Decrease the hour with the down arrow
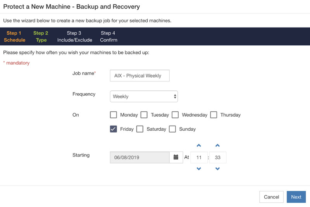The width and height of the screenshot is (310, 207). [x=199, y=169]
